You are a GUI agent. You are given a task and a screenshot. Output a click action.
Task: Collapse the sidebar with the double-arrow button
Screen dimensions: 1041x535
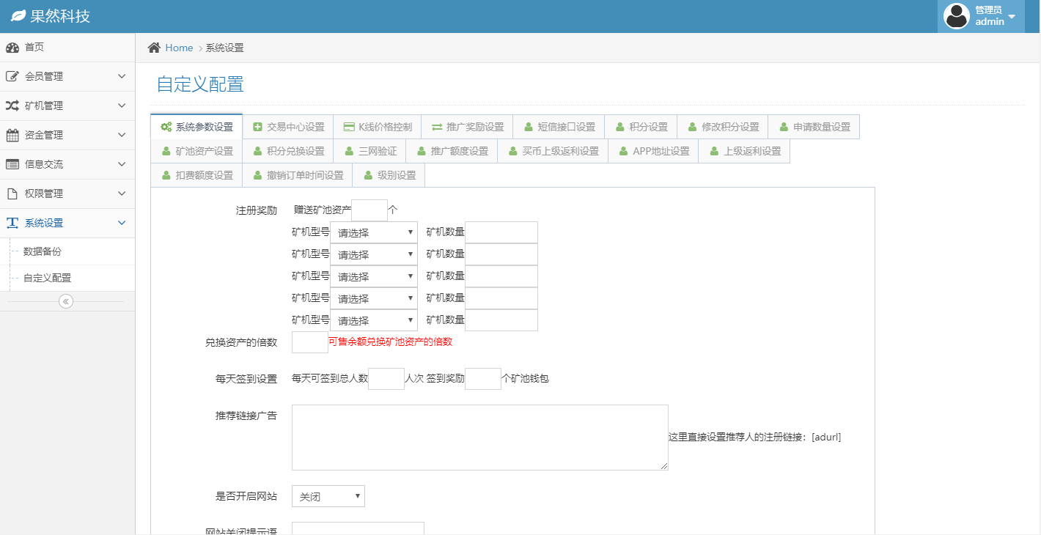click(66, 301)
